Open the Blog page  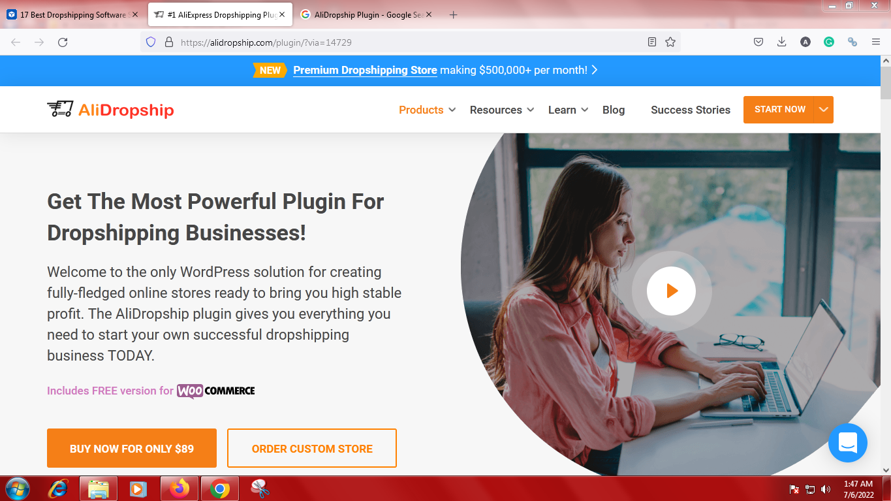coord(614,110)
